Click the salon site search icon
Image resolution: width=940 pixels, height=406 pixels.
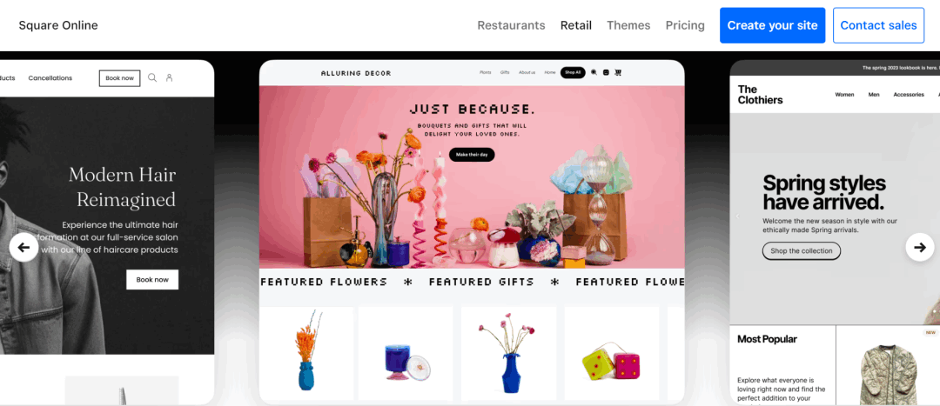(x=152, y=78)
